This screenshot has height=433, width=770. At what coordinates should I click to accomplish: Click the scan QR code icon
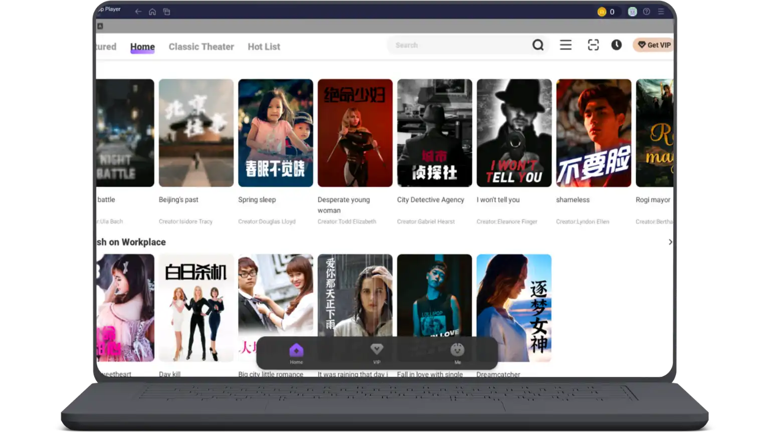pos(593,45)
